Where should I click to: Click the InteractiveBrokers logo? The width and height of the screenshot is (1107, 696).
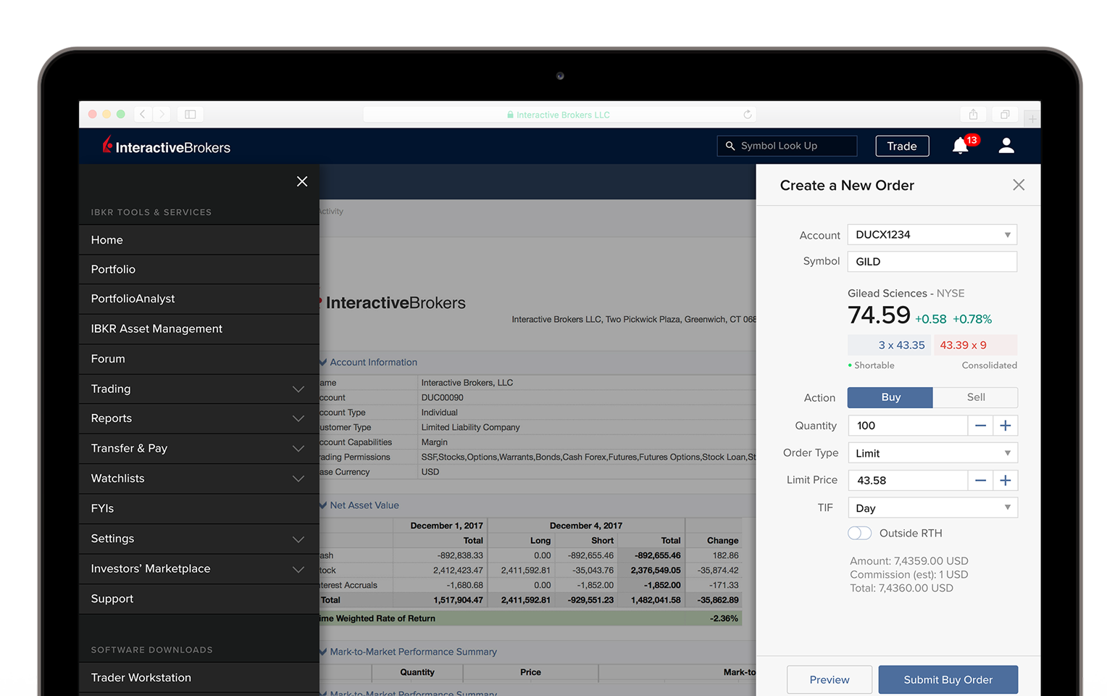165,146
